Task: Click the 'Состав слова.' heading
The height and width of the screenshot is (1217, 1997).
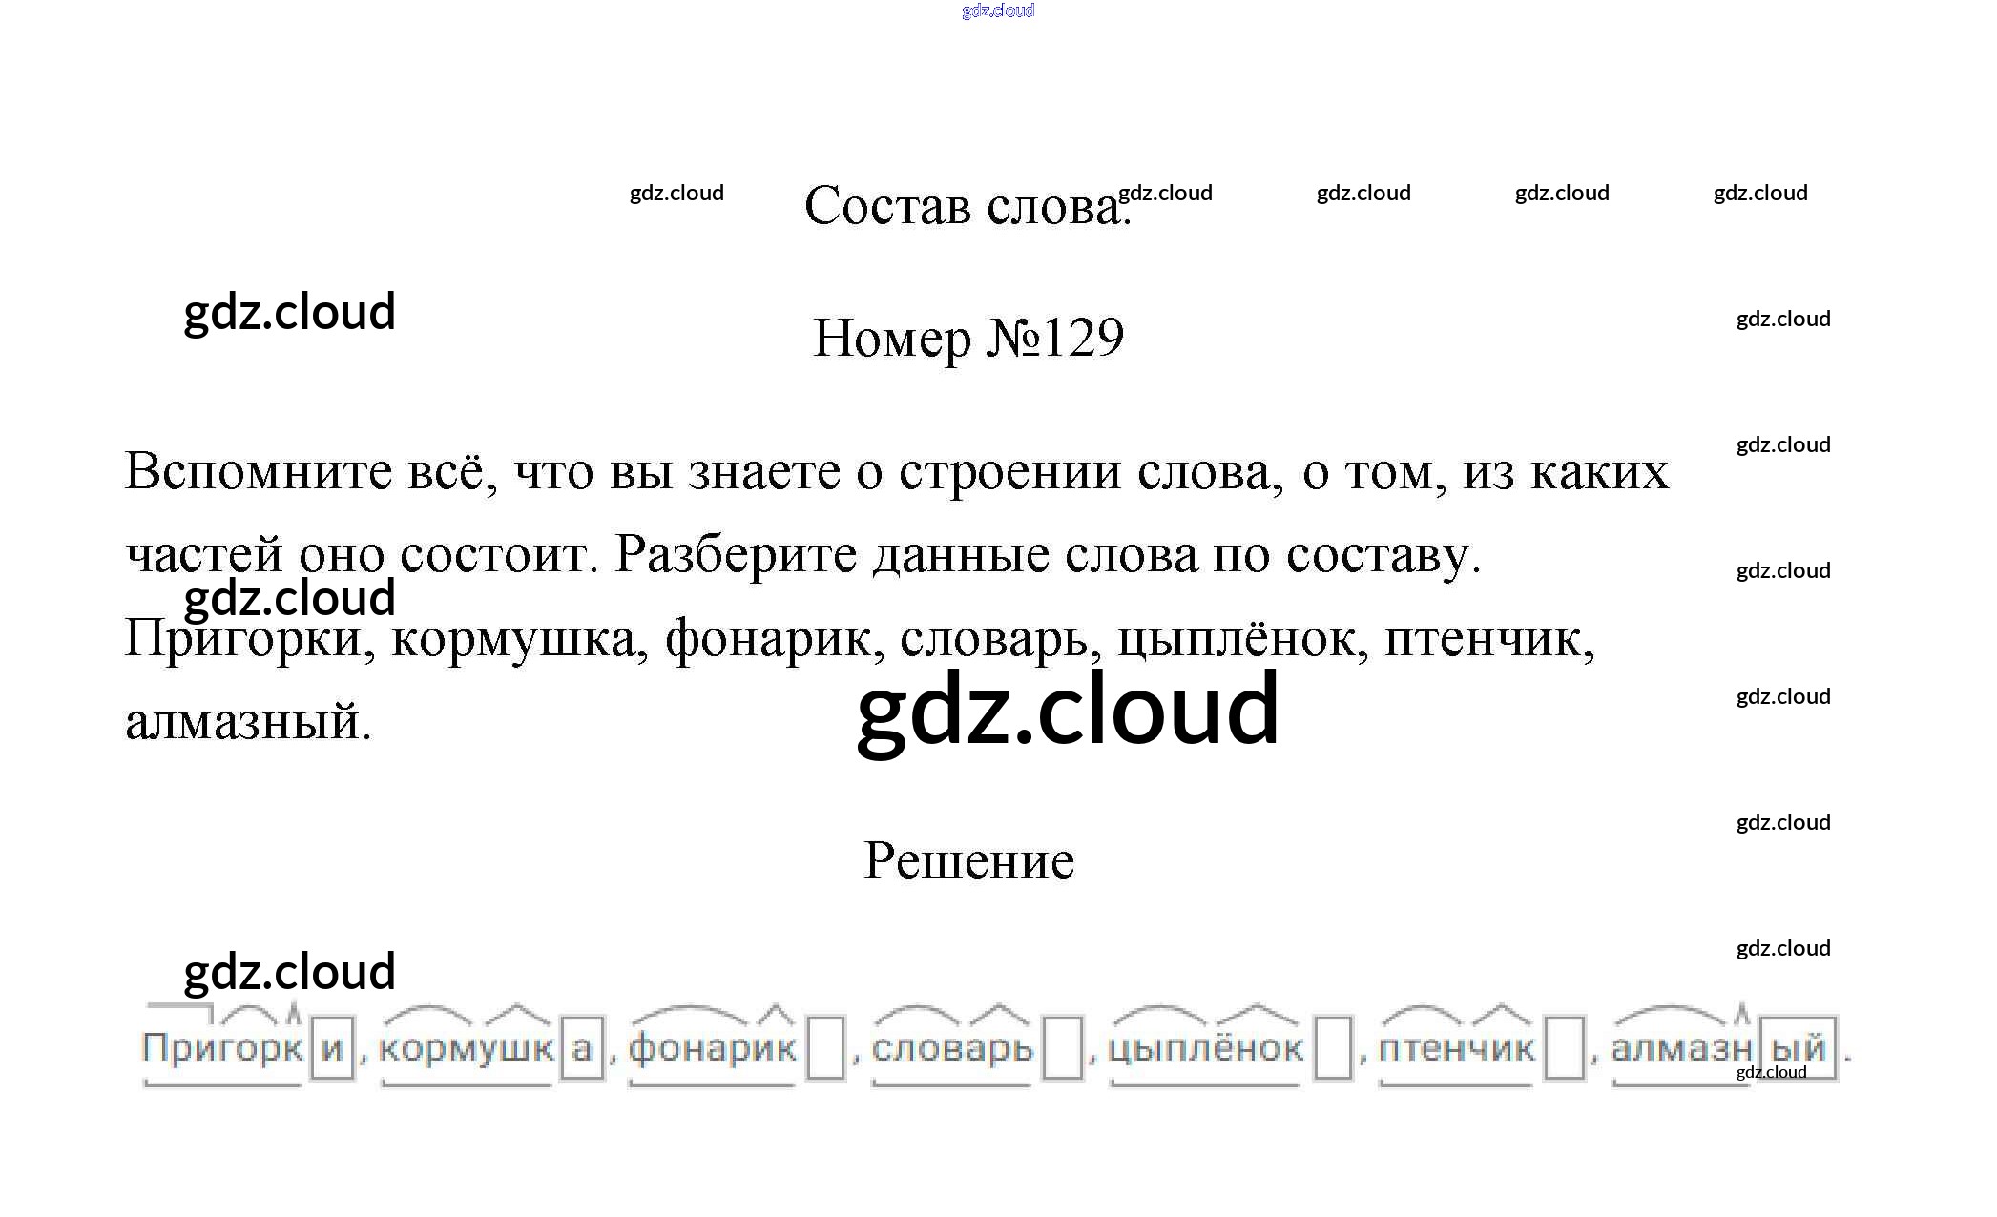Action: 967,206
